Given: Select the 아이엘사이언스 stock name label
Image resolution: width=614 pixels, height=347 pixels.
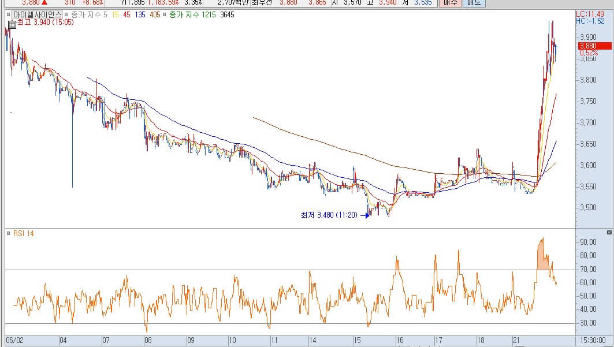Looking at the screenshot, I should coord(37,14).
